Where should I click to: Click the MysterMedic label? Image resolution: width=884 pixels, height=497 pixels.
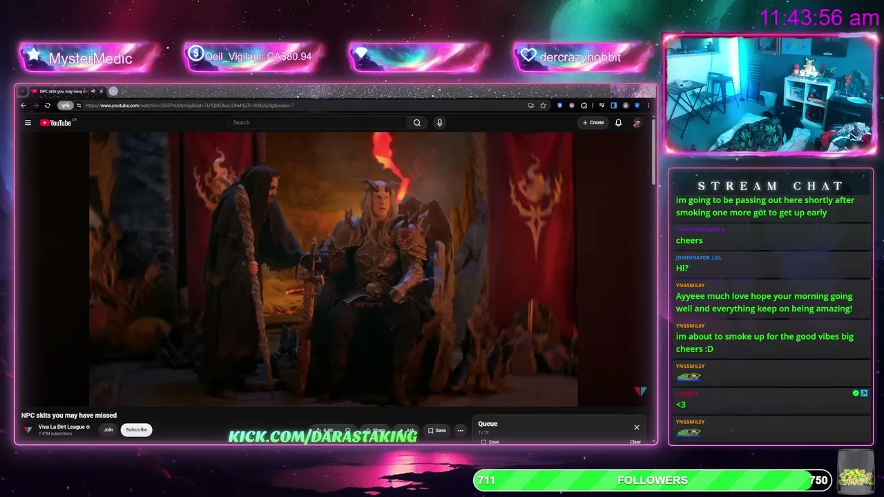[90, 59]
